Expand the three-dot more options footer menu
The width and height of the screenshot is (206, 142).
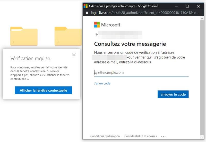pyautogui.click(x=163, y=136)
